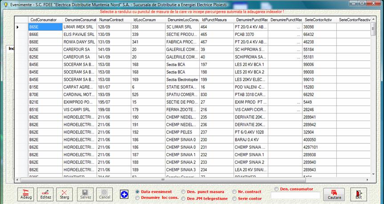
Task: Select Den. consumator radio option
Action: pyautogui.click(x=276, y=189)
